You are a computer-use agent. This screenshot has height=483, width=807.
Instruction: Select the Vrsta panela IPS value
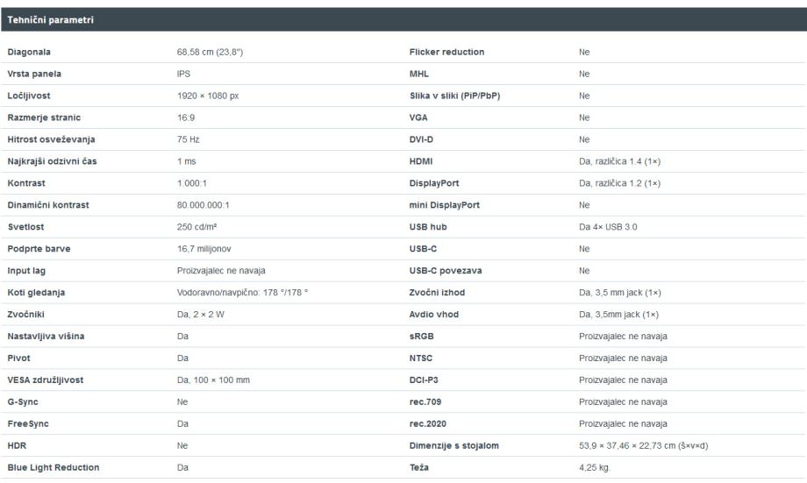tap(183, 74)
